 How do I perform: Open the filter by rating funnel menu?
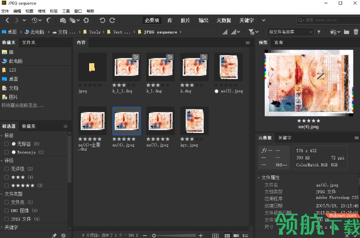point(253,32)
